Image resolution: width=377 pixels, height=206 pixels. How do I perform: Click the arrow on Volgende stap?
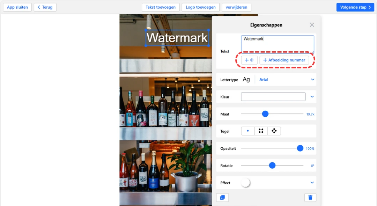point(369,7)
